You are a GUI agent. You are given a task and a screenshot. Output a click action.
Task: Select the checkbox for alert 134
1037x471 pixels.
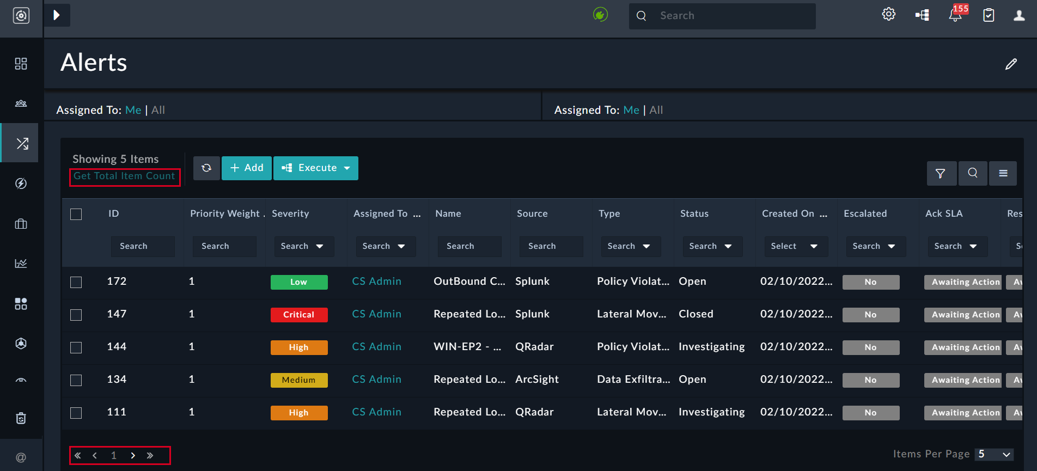[x=76, y=380]
